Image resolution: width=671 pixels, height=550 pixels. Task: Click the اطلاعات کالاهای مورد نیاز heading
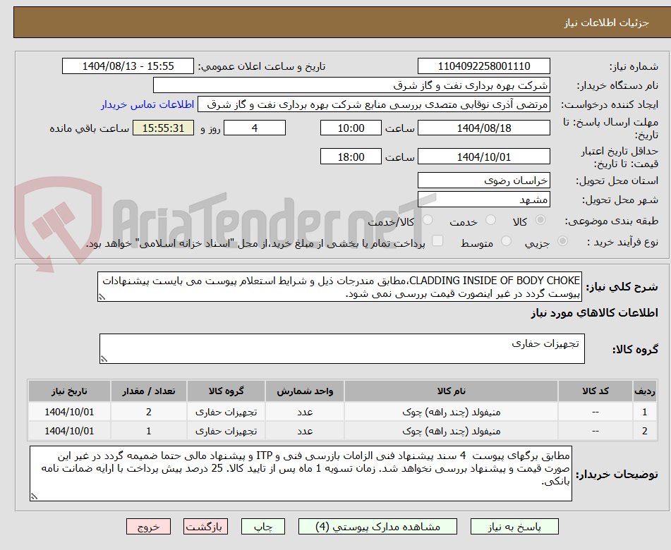pos(594,313)
